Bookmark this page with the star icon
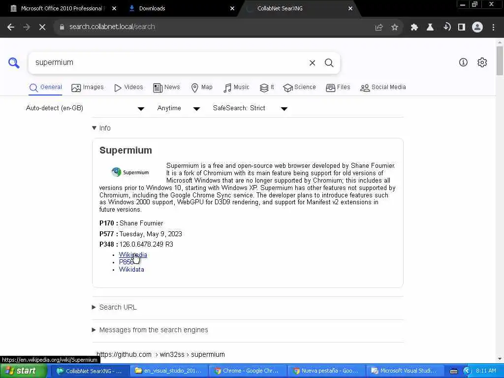This screenshot has width=504, height=378. click(x=395, y=28)
